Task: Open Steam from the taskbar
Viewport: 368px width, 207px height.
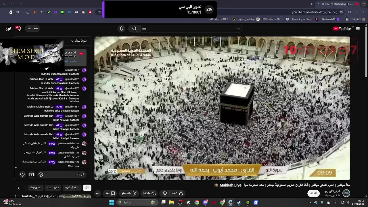Action: [x=239, y=202]
